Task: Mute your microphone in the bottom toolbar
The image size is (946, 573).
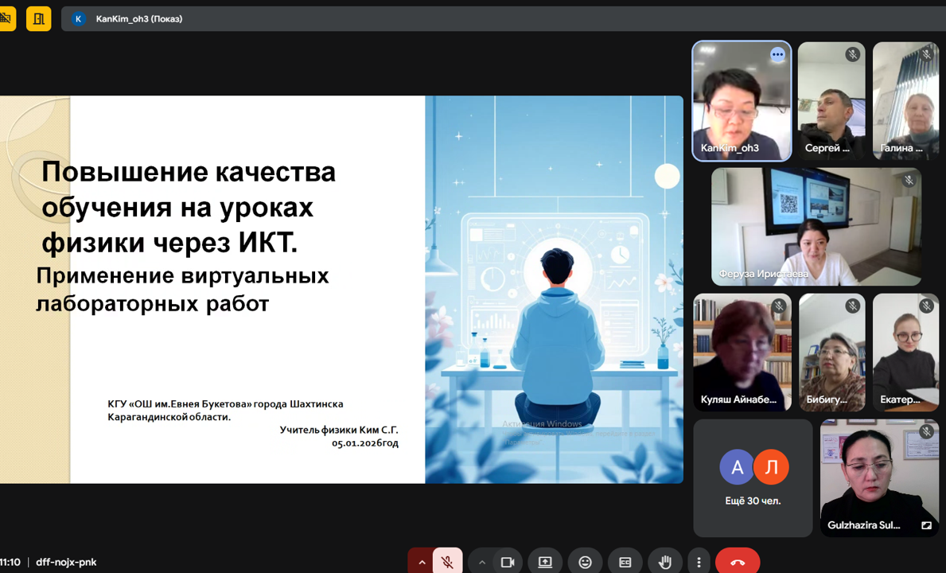Action: (x=447, y=560)
